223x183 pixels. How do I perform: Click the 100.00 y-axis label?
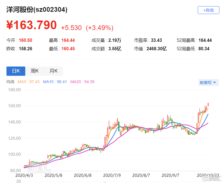pyautogui.click(x=14, y=154)
